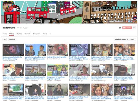Play the Storks movie exclusive UK clip thumbnail
Viewport: 139px width, 102px height.
pyautogui.click(x=13, y=50)
